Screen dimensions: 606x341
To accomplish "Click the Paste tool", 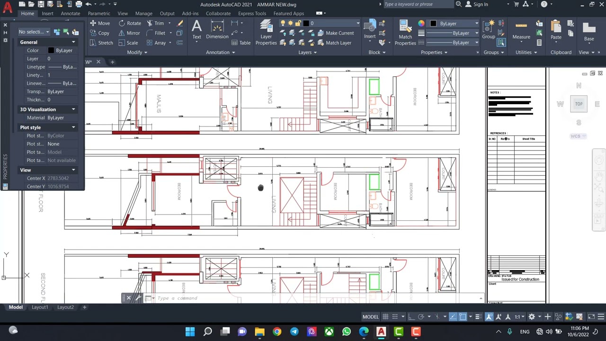I will (x=556, y=30).
